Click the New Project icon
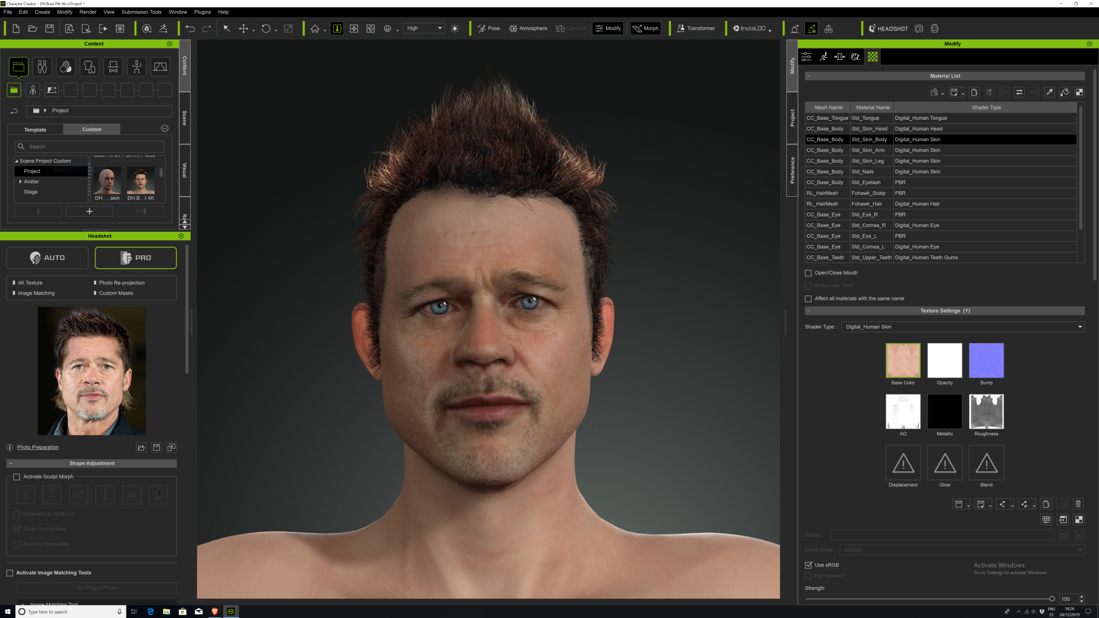The height and width of the screenshot is (618, 1099). [16, 29]
